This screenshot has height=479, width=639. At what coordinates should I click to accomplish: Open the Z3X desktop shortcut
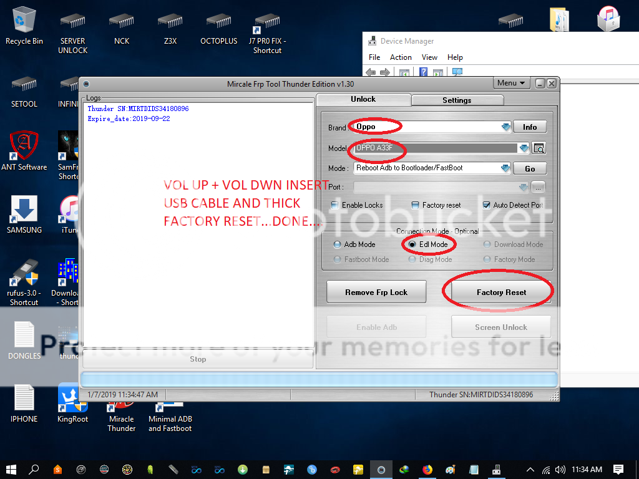pyautogui.click(x=170, y=25)
